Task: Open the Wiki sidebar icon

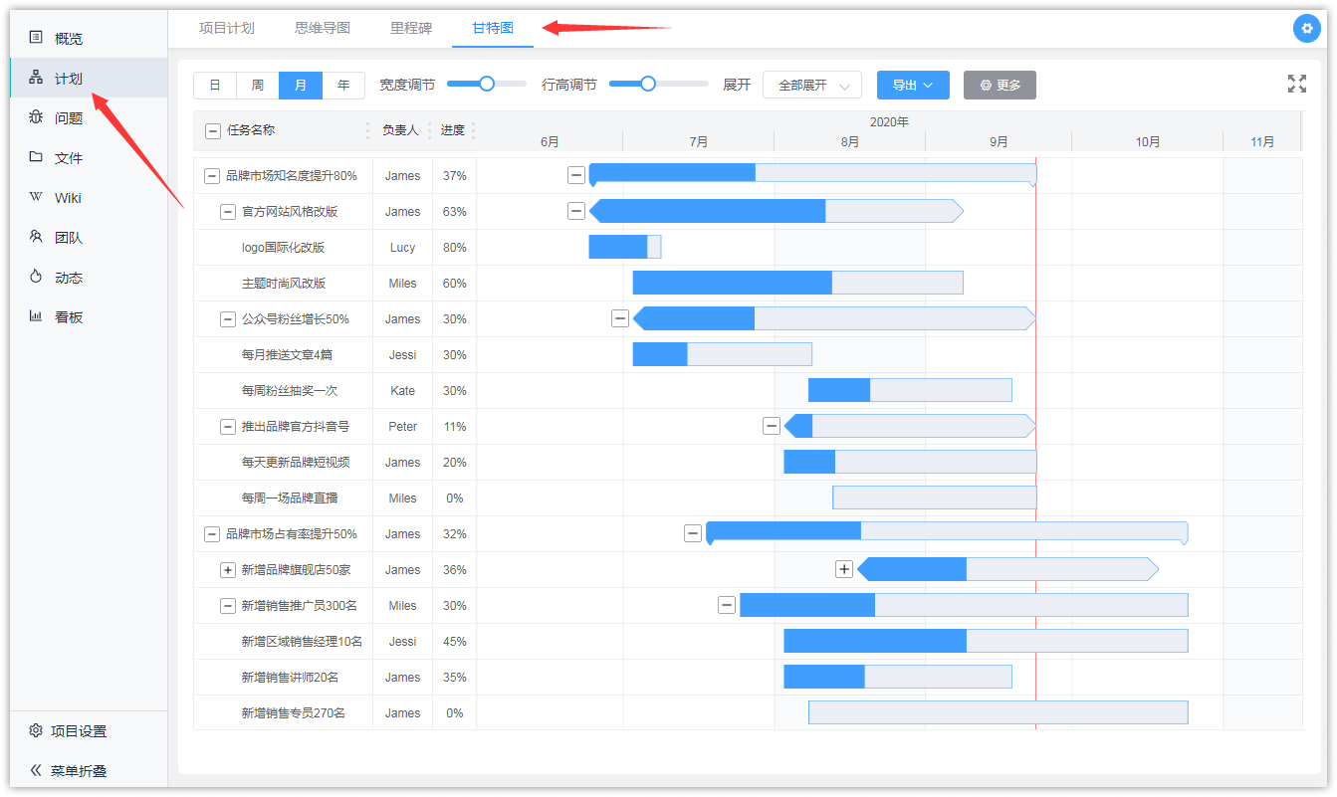Action: point(36,197)
